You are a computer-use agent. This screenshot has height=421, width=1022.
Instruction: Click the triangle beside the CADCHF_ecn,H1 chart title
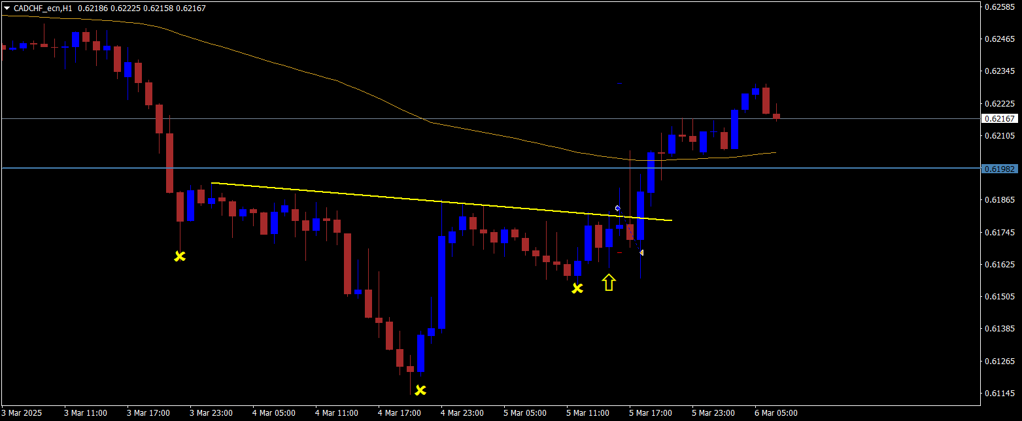pyautogui.click(x=7, y=8)
